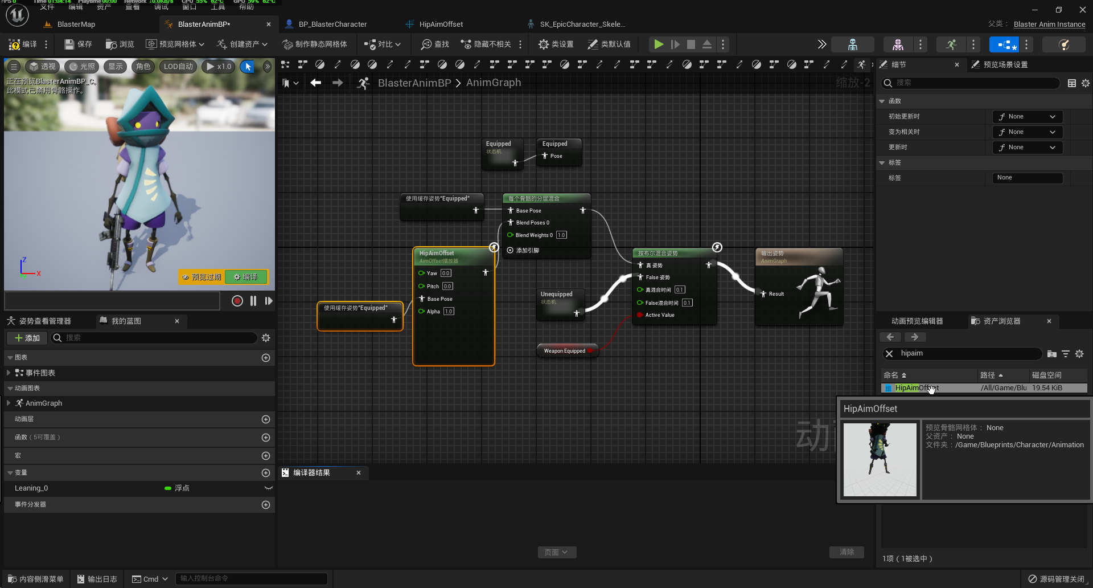Switch to Physics asset mode icon
This screenshot has width=1093, height=588.
coord(1064,44)
